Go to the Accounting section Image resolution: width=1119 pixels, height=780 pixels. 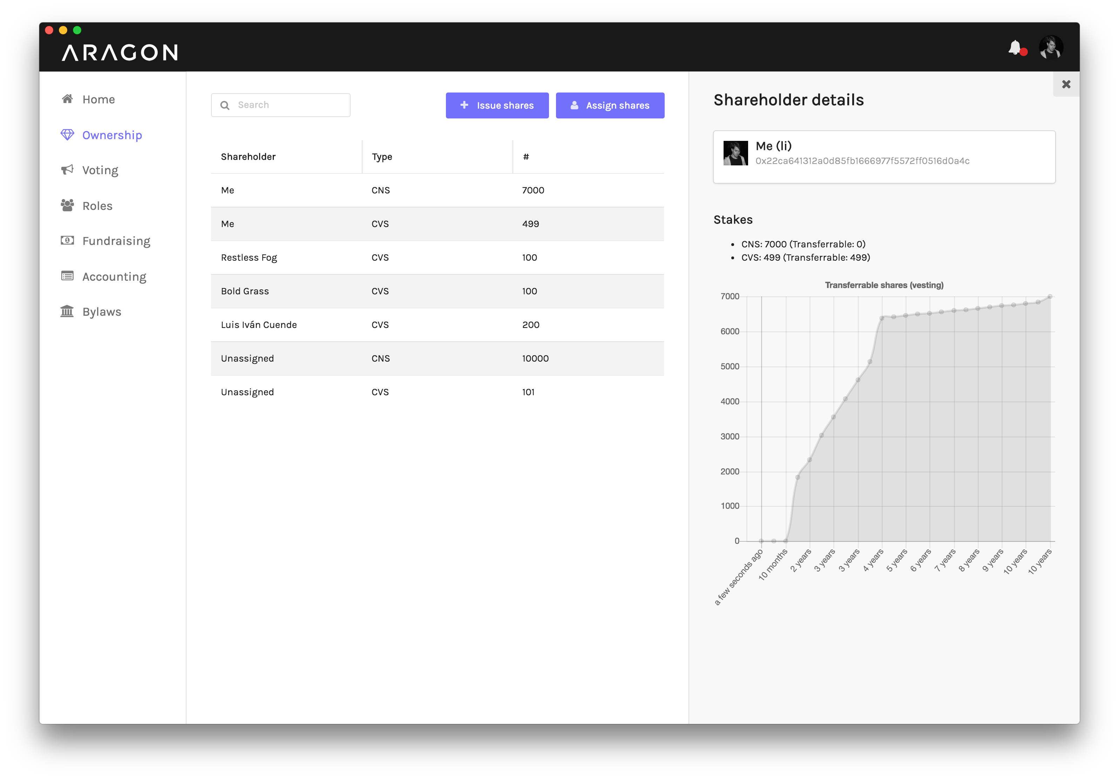click(114, 276)
